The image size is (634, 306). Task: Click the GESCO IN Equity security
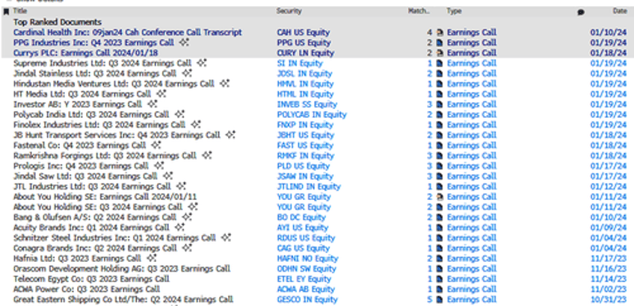coord(307,299)
